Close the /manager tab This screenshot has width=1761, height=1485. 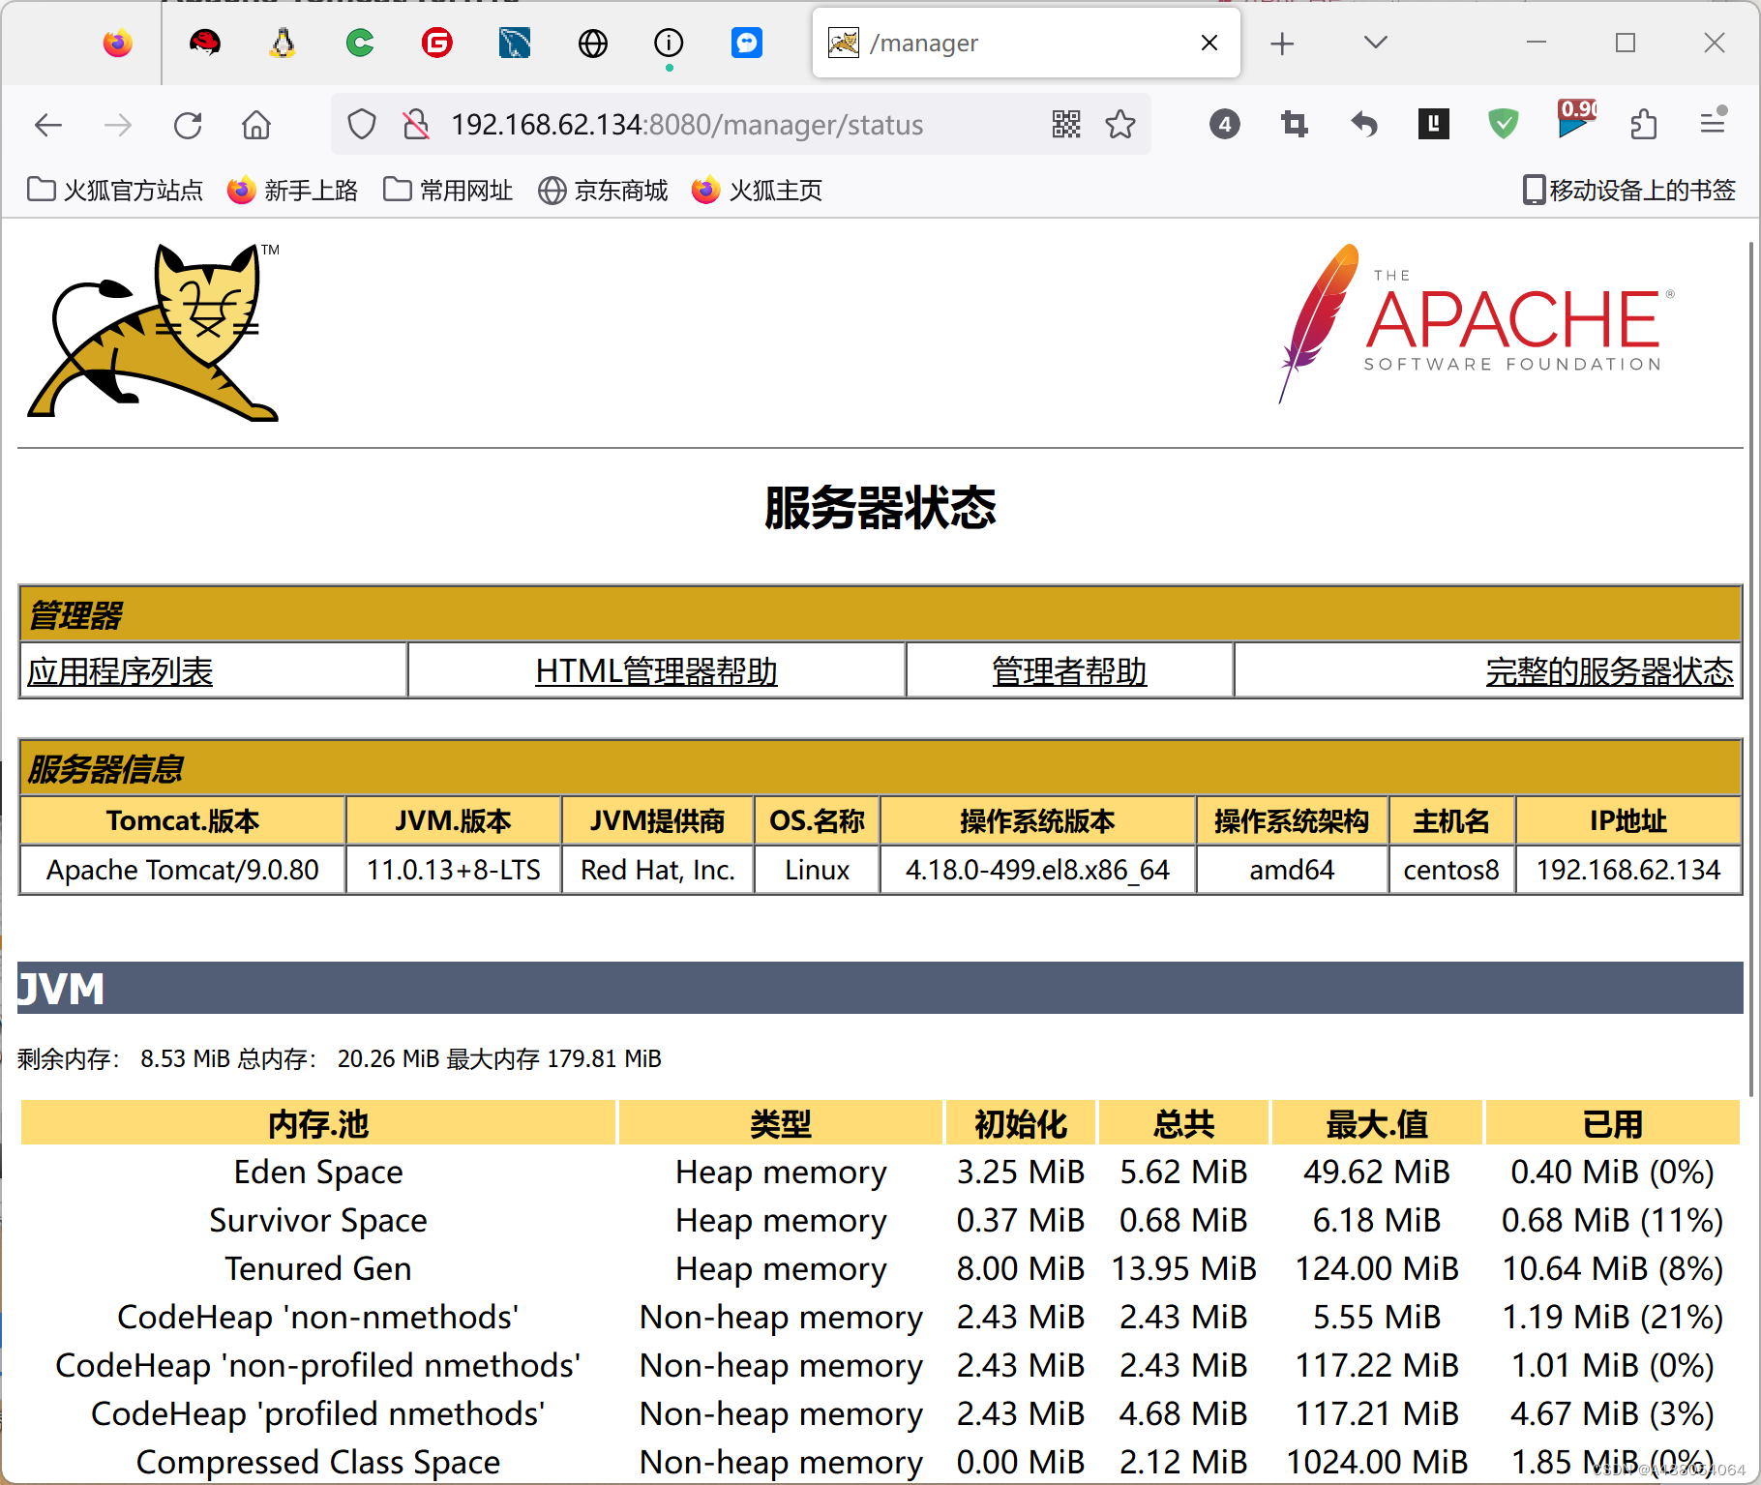1209,44
